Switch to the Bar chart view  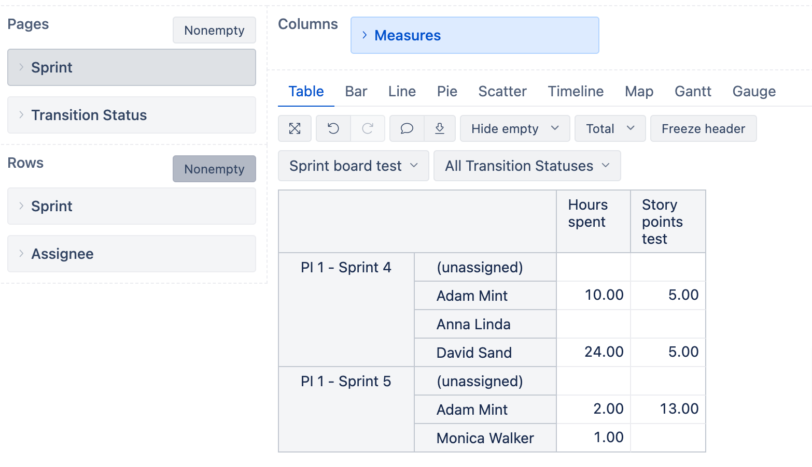tap(356, 91)
